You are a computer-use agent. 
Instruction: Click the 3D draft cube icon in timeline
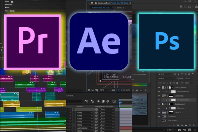tap(92, 101)
